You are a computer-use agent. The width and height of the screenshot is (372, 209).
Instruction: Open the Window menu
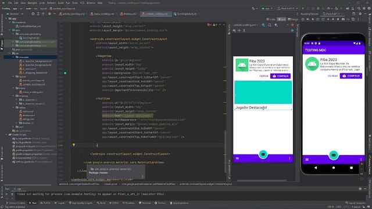click(x=91, y=3)
